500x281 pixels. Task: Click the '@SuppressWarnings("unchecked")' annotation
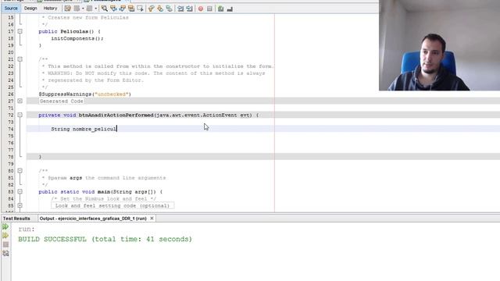coord(85,94)
